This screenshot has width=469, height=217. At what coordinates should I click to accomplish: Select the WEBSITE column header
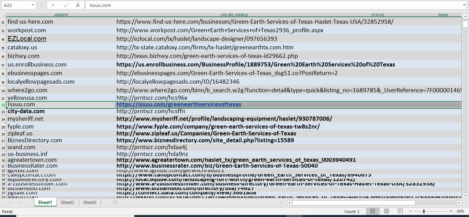coord(61,15)
